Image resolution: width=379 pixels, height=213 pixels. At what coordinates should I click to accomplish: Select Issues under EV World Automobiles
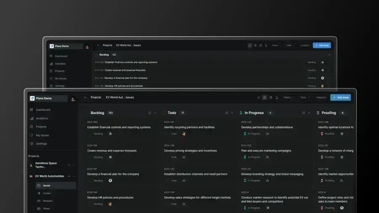pyautogui.click(x=56, y=186)
